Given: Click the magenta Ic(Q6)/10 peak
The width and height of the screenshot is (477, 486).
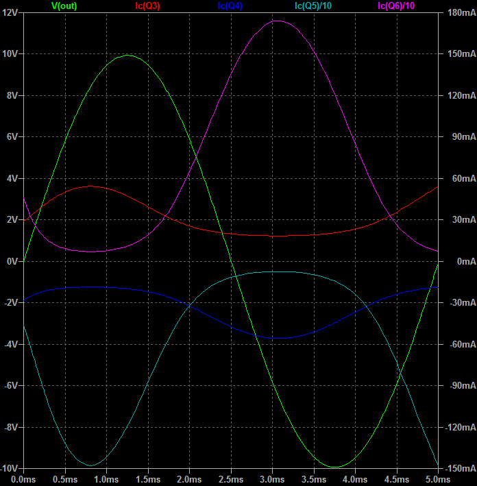Looking at the screenshot, I should pos(277,21).
